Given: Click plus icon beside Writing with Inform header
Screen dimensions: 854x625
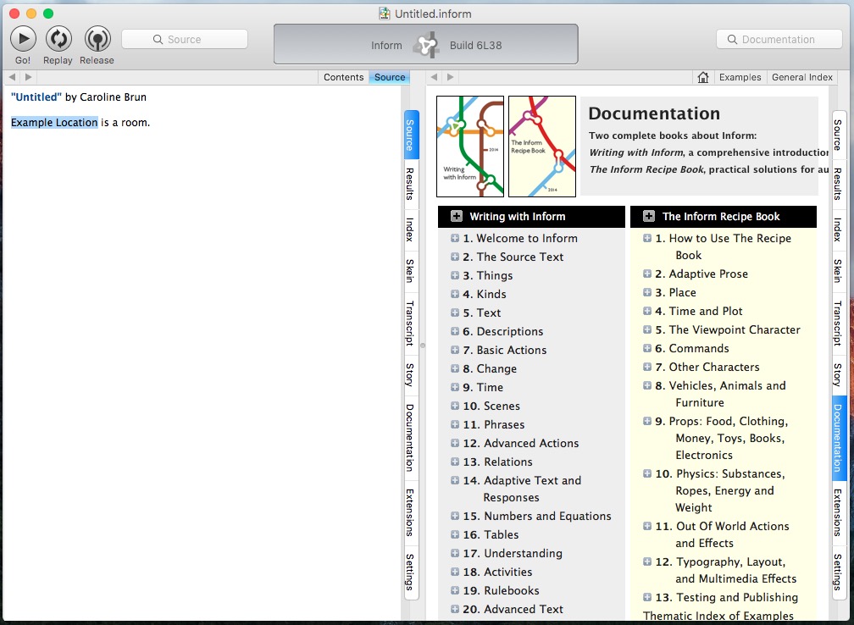Looking at the screenshot, I should point(457,217).
